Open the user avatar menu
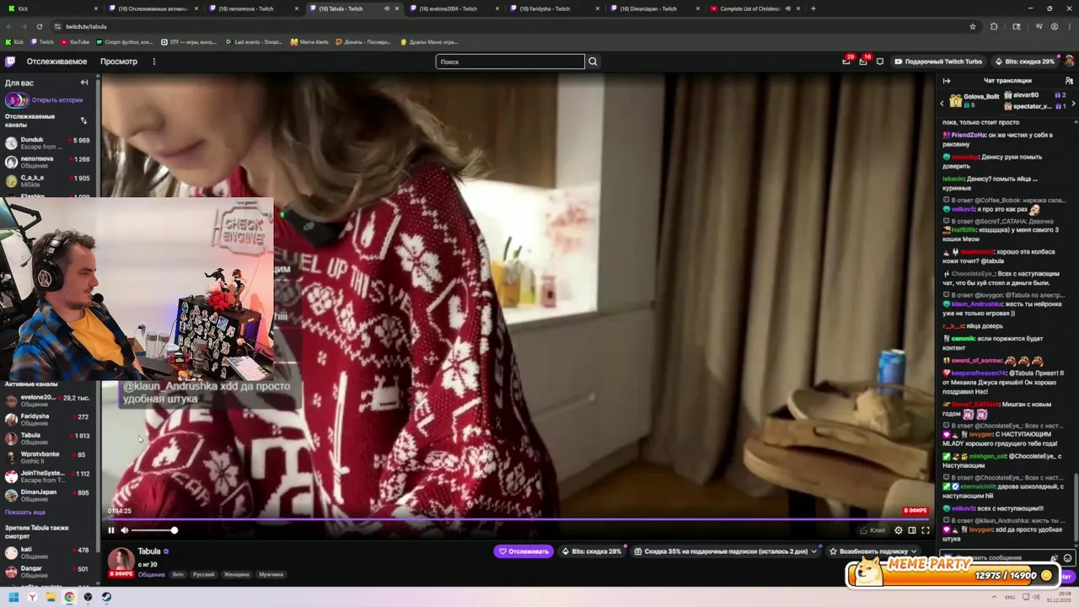 (x=1069, y=62)
